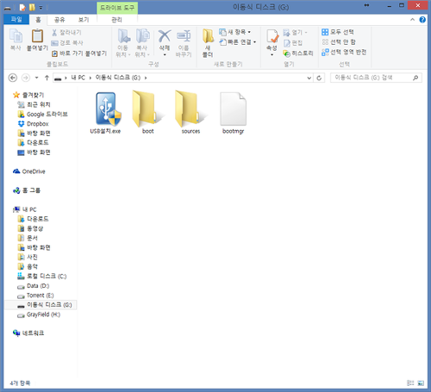The width and height of the screenshot is (431, 392).
Task: Click the Rename (이름 바꾸기) icon
Action: tap(184, 36)
